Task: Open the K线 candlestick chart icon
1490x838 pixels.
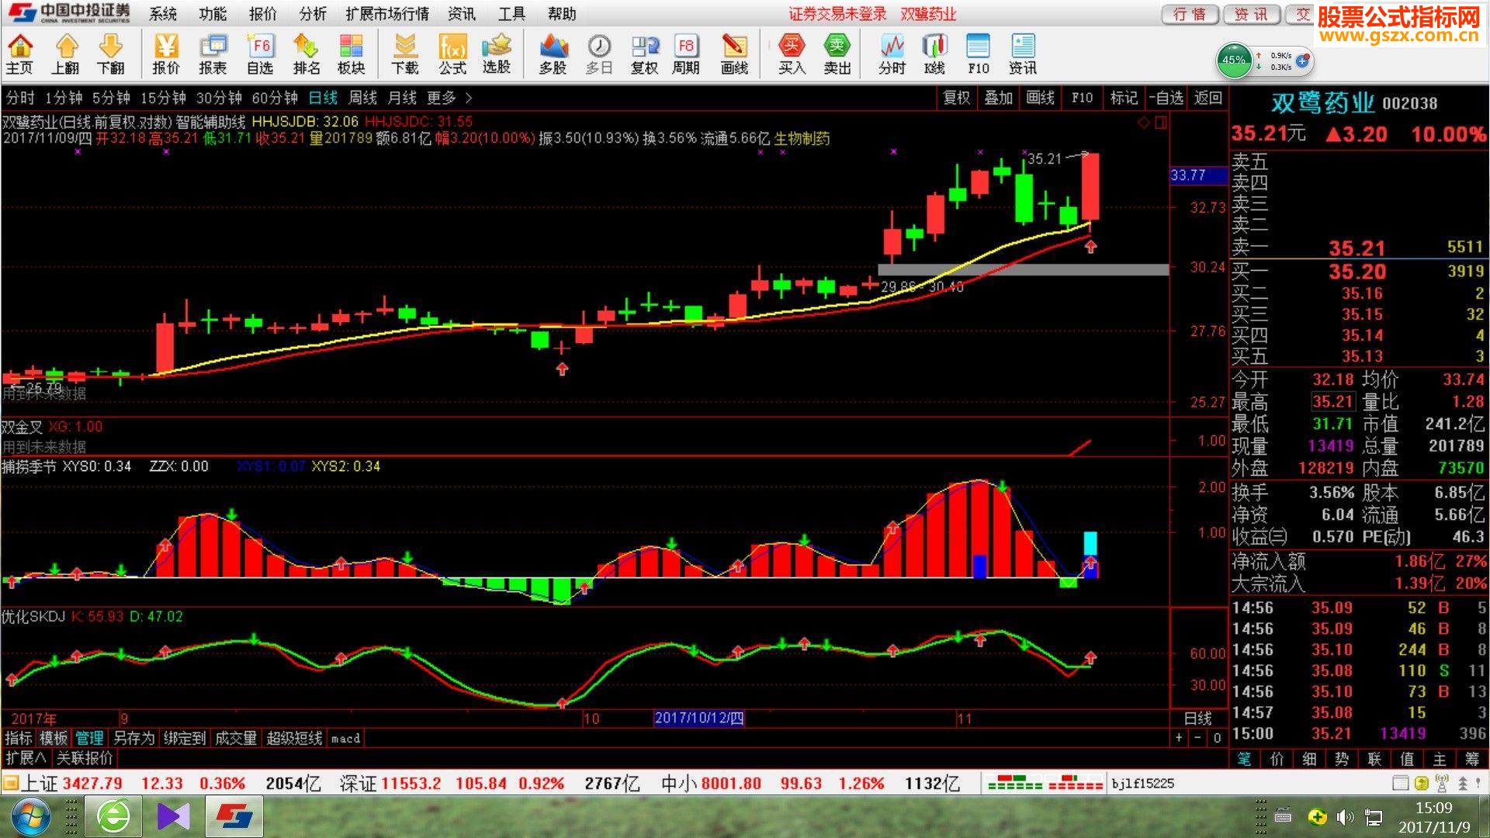Action: (x=934, y=54)
